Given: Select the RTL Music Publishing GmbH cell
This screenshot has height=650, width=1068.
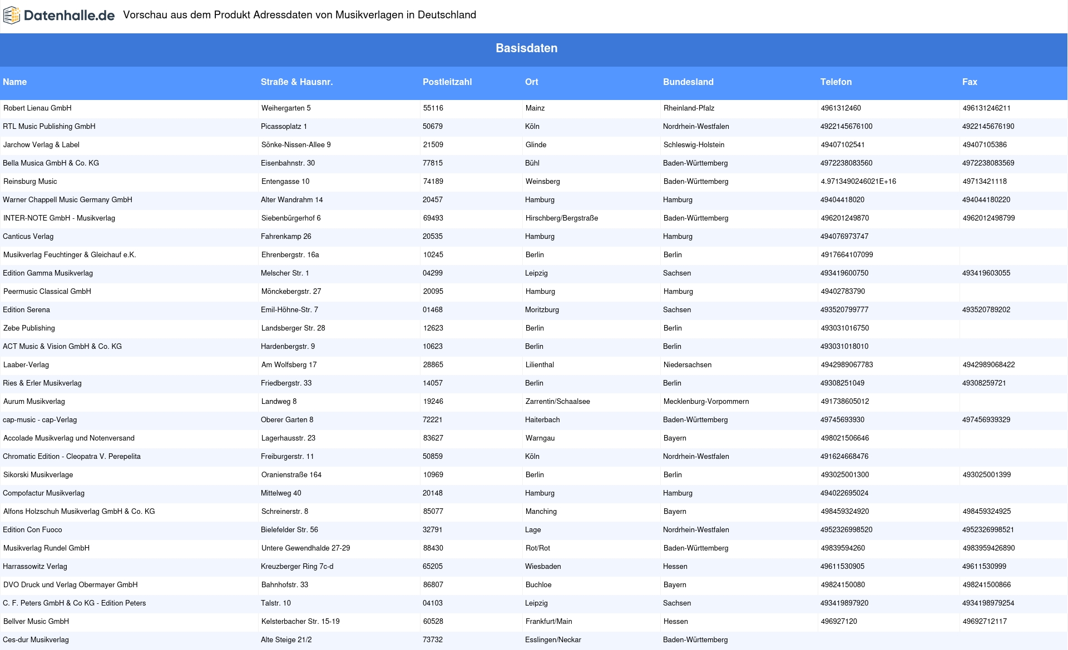Looking at the screenshot, I should point(50,127).
